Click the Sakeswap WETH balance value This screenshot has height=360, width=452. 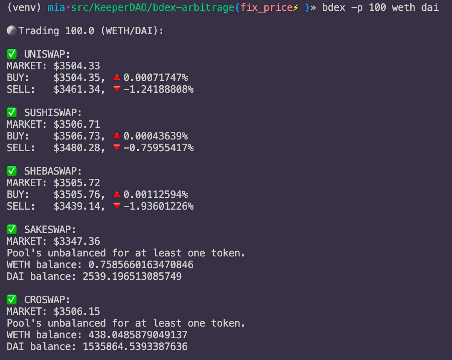click(141, 265)
